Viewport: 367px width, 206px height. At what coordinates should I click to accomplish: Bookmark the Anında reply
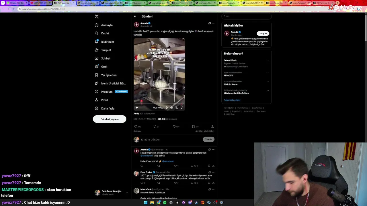click(x=209, y=166)
